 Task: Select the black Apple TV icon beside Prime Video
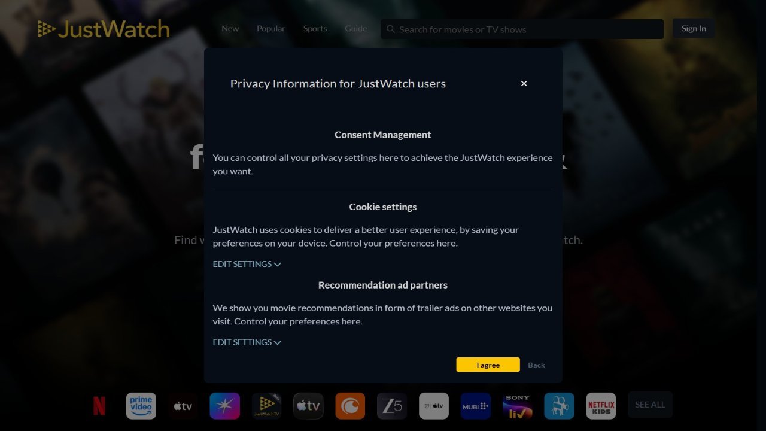(x=183, y=406)
